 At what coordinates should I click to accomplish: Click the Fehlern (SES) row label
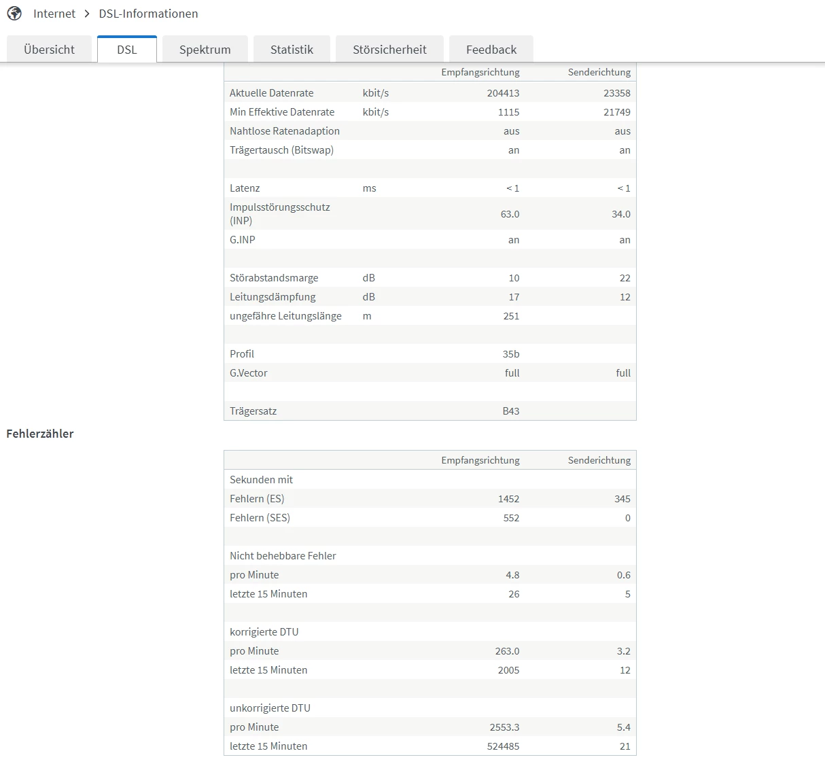[260, 518]
